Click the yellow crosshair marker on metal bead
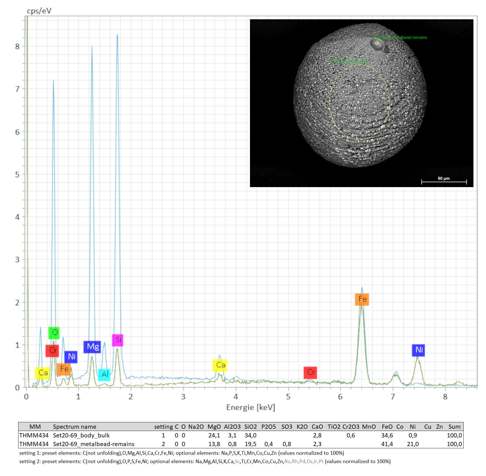Screen dimensions: 486x476 [377, 43]
